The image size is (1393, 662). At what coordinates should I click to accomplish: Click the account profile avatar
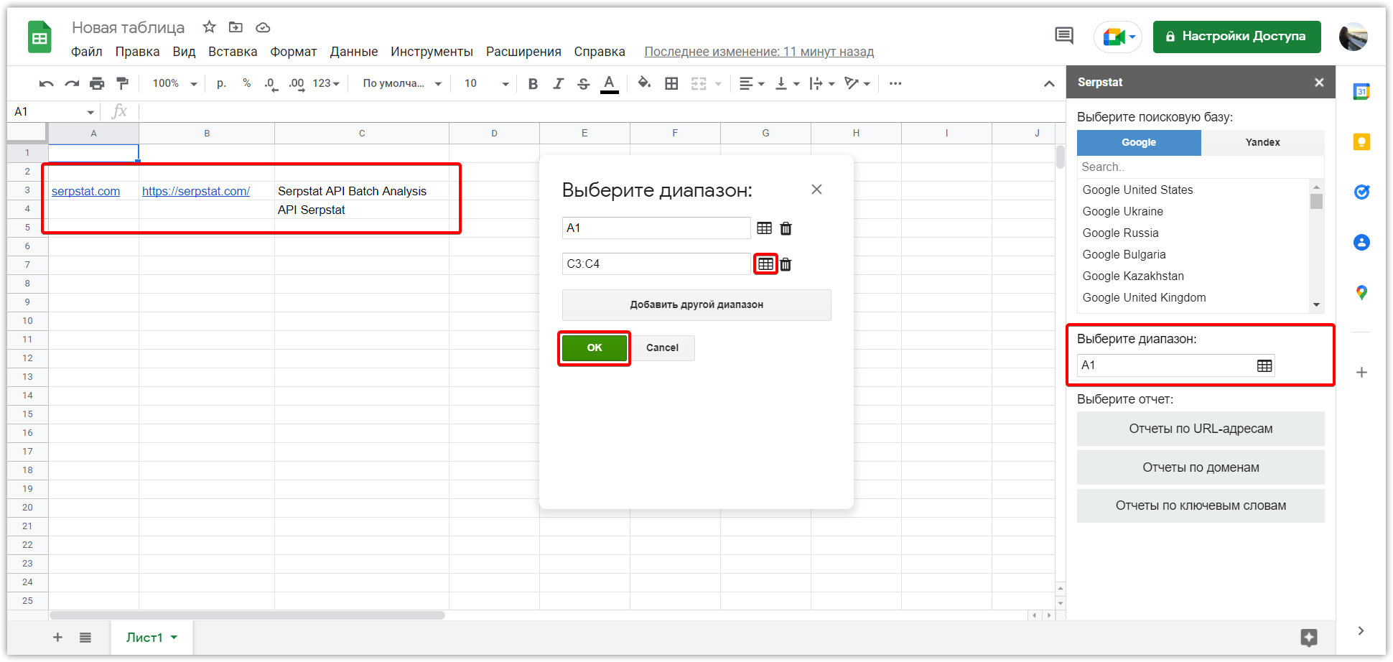coord(1353,37)
